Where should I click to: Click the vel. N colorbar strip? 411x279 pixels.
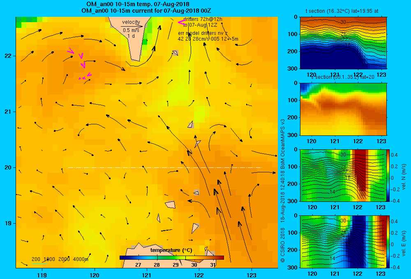pyautogui.click(x=388, y=175)
